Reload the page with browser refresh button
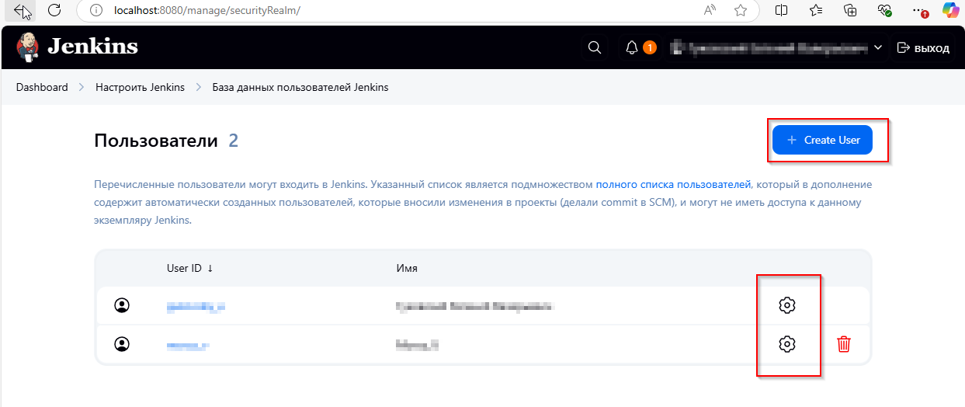Image resolution: width=965 pixels, height=407 pixels. 54,10
